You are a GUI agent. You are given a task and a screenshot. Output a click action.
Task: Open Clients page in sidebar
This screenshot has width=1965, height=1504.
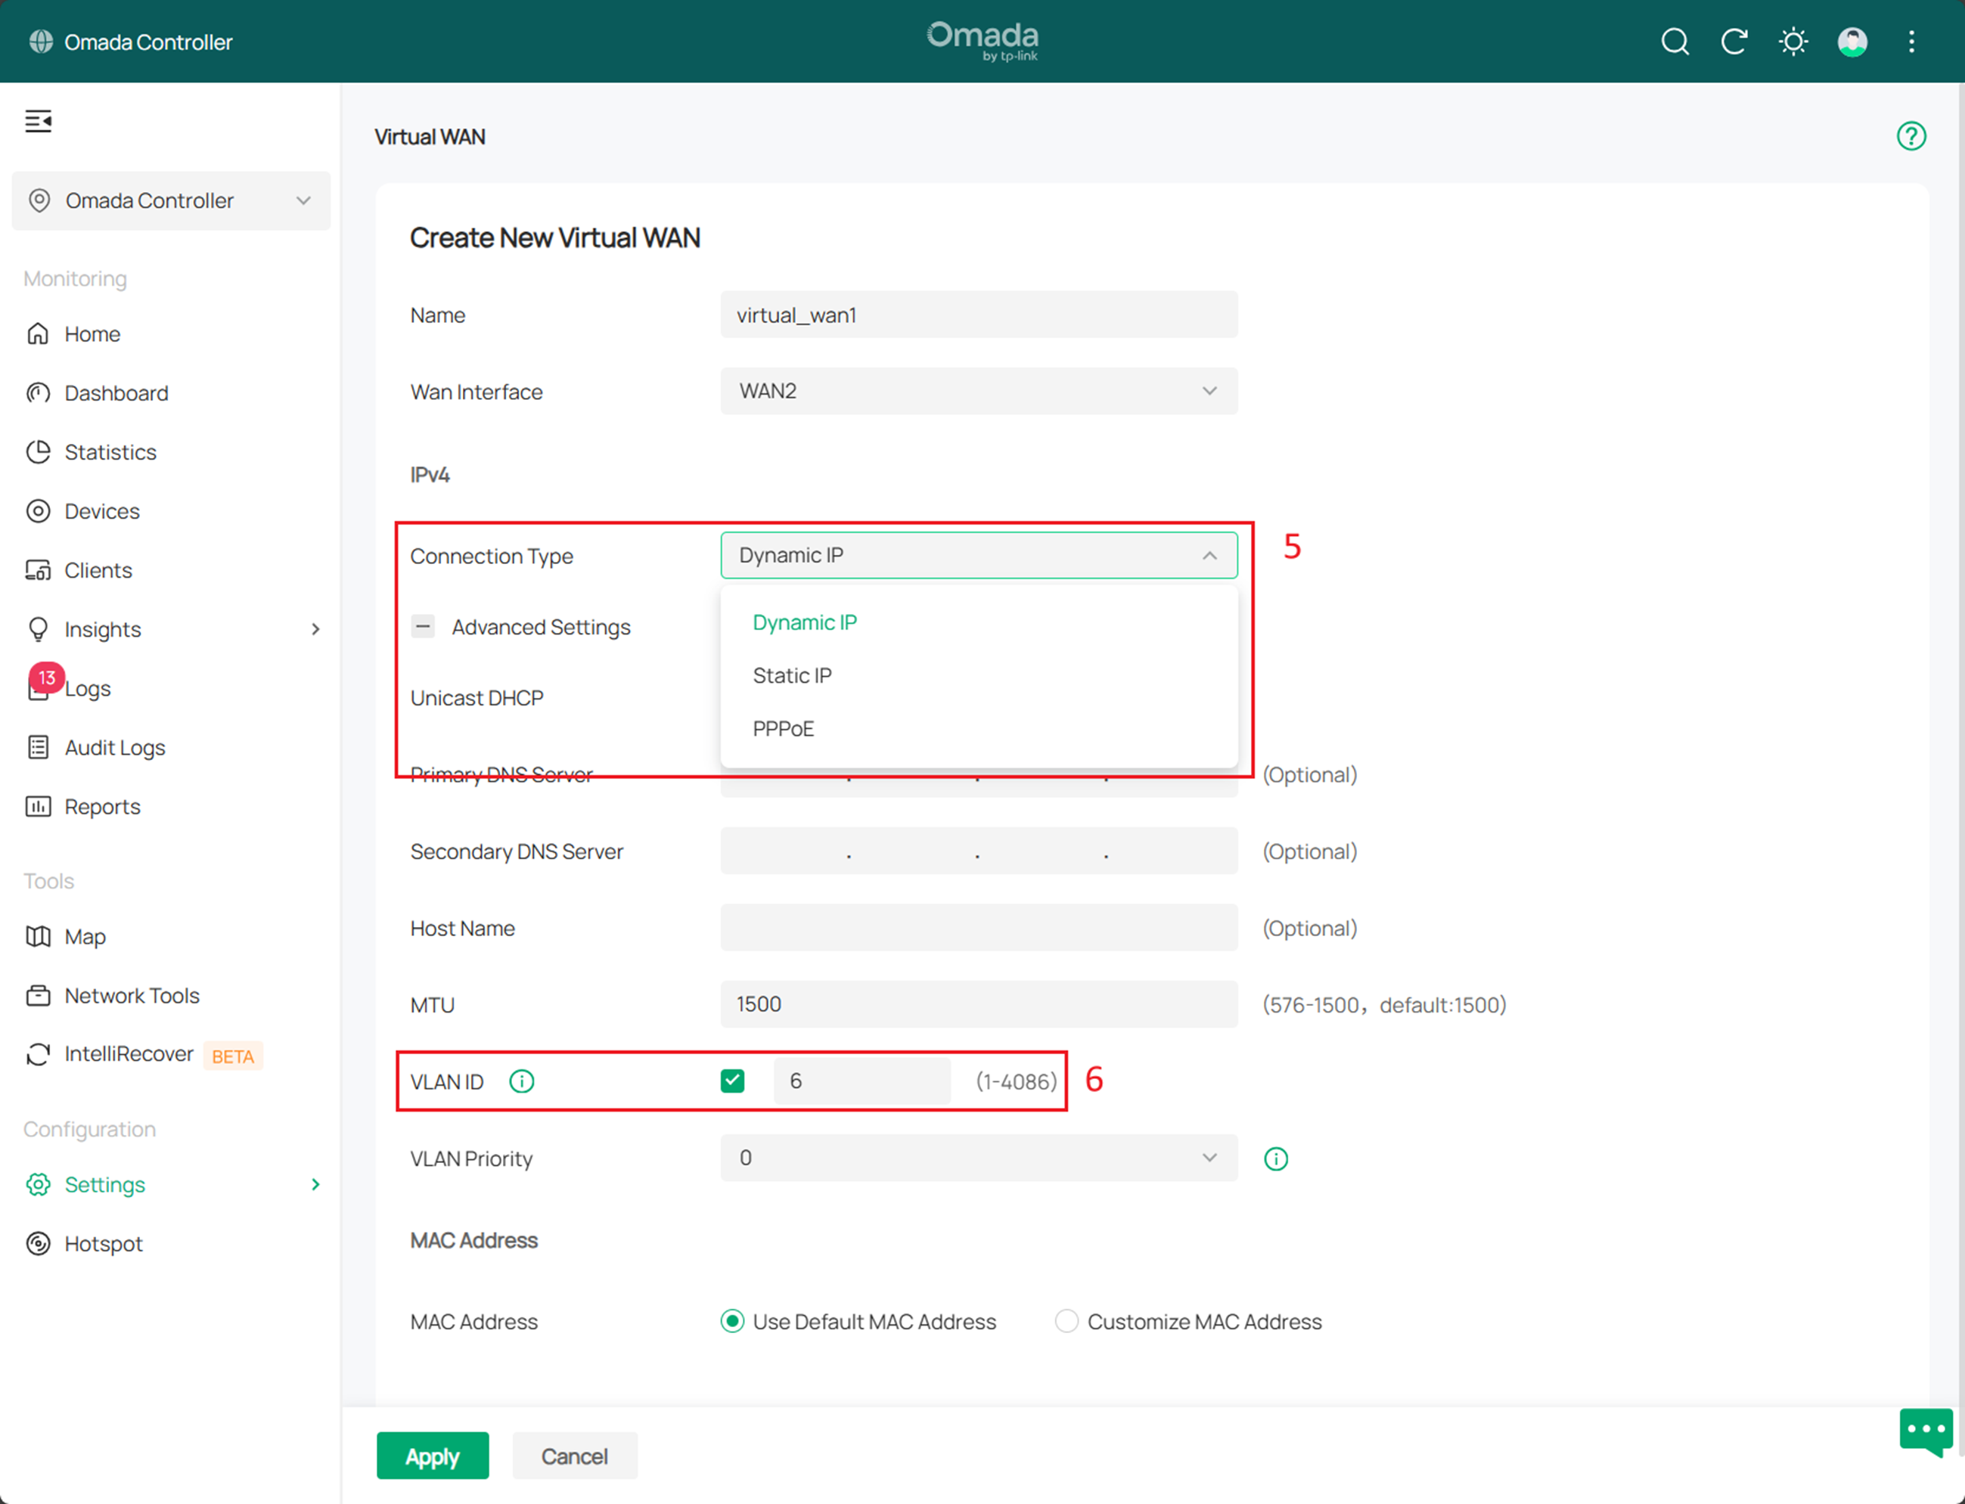[x=98, y=570]
